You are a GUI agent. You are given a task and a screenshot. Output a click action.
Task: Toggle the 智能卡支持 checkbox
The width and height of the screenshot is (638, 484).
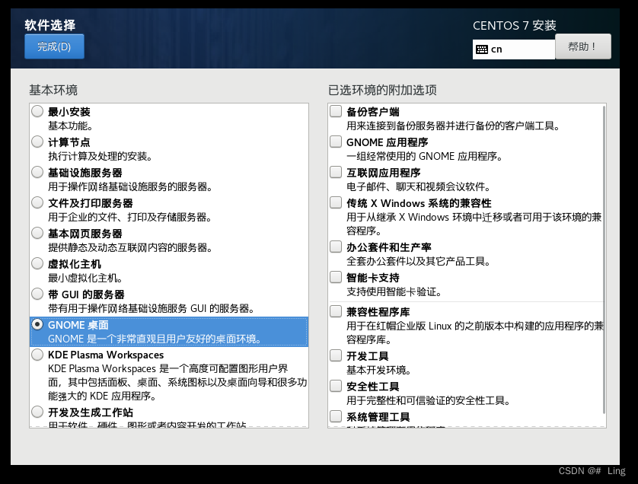pos(336,277)
